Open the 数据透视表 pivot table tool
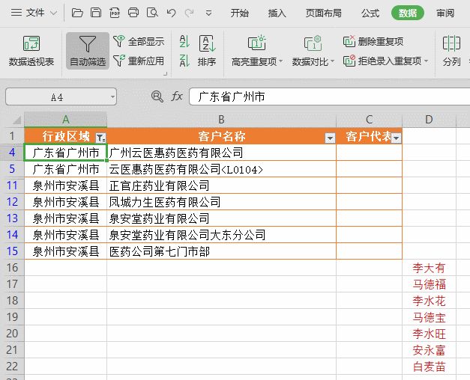 point(31,50)
